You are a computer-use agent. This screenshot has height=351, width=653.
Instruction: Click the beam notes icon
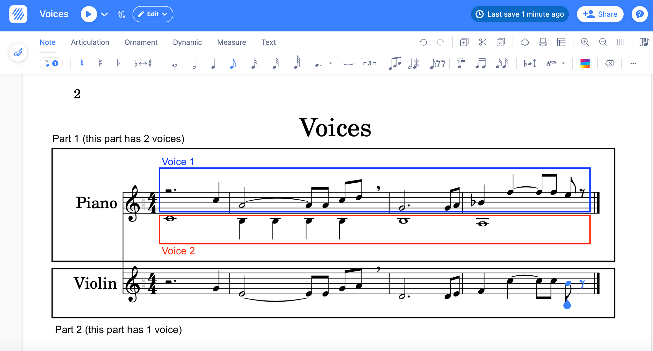pos(395,63)
